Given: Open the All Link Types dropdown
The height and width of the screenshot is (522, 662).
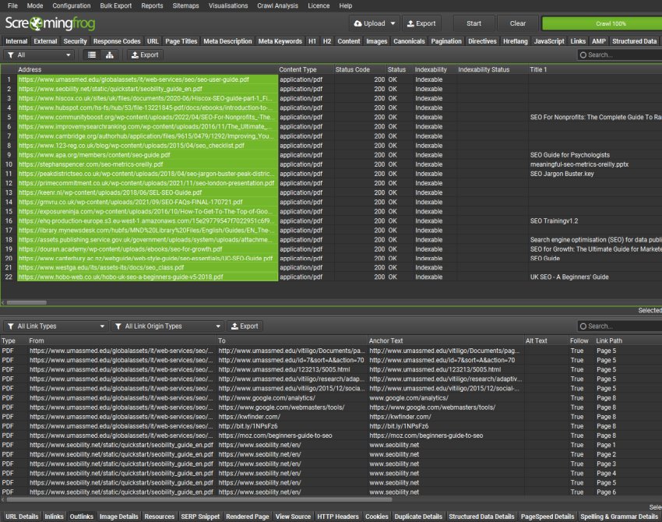Looking at the screenshot, I should pyautogui.click(x=103, y=326).
